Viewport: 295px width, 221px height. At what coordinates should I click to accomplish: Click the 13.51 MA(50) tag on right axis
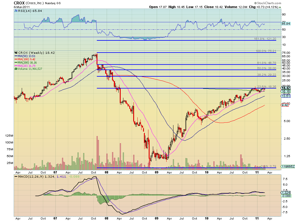tap(286, 96)
